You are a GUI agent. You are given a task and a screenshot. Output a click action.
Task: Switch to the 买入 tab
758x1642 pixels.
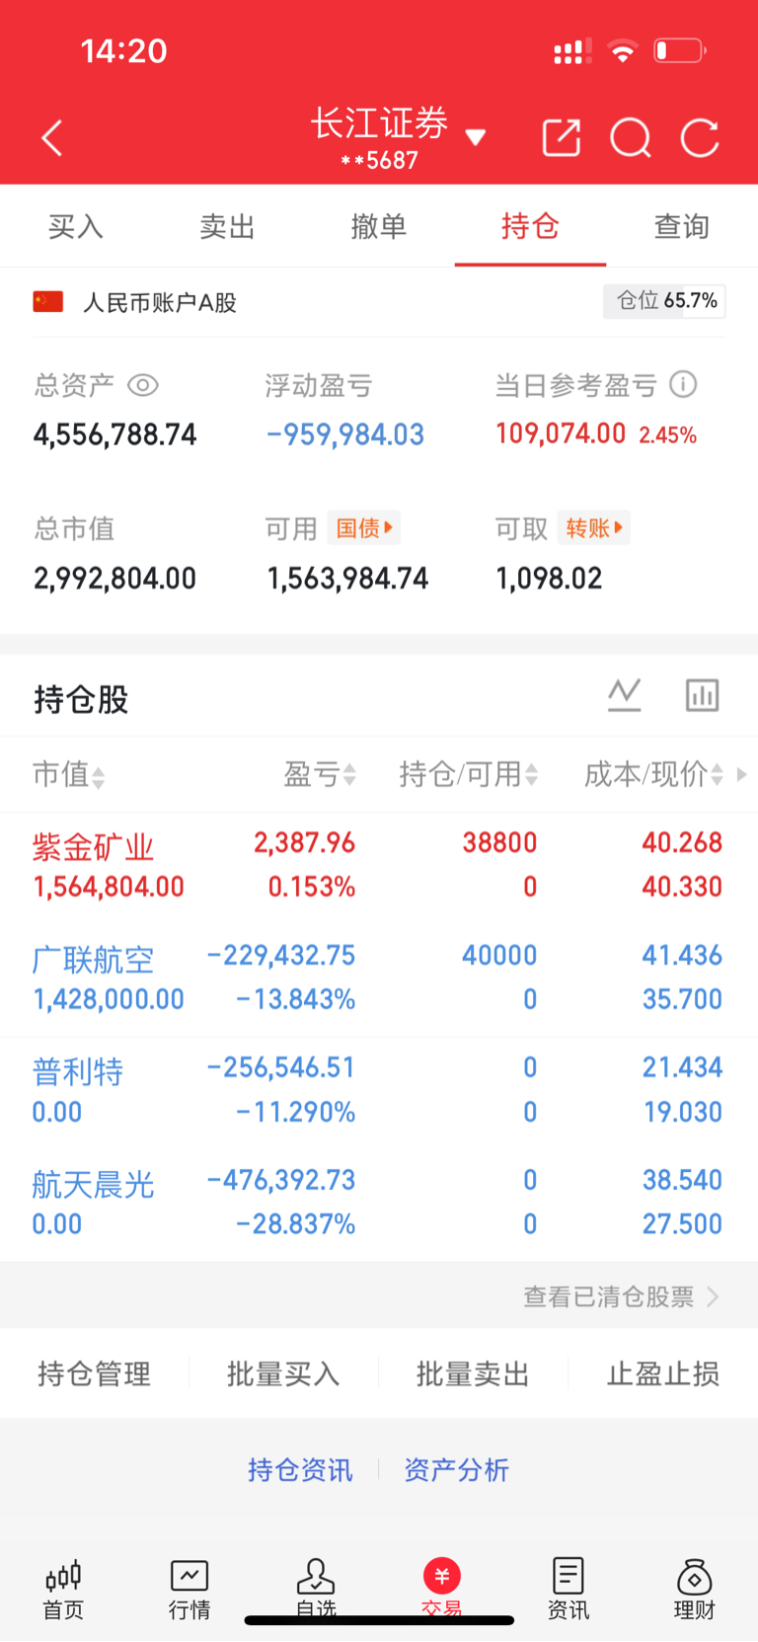tap(76, 226)
